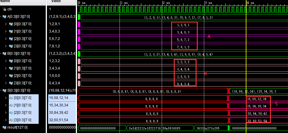The image size is (288, 133).
Task: Click the bus icon beside result[127:0]
Action: click(x=5, y=127)
